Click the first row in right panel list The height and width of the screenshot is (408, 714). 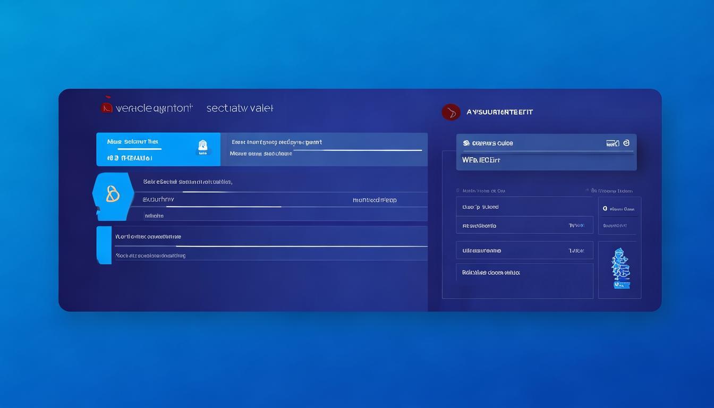coord(524,207)
